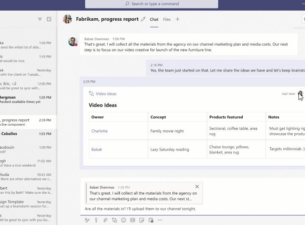Attach a file with paperclip icon
The width and height of the screenshot is (305, 225).
[x=105, y=220]
